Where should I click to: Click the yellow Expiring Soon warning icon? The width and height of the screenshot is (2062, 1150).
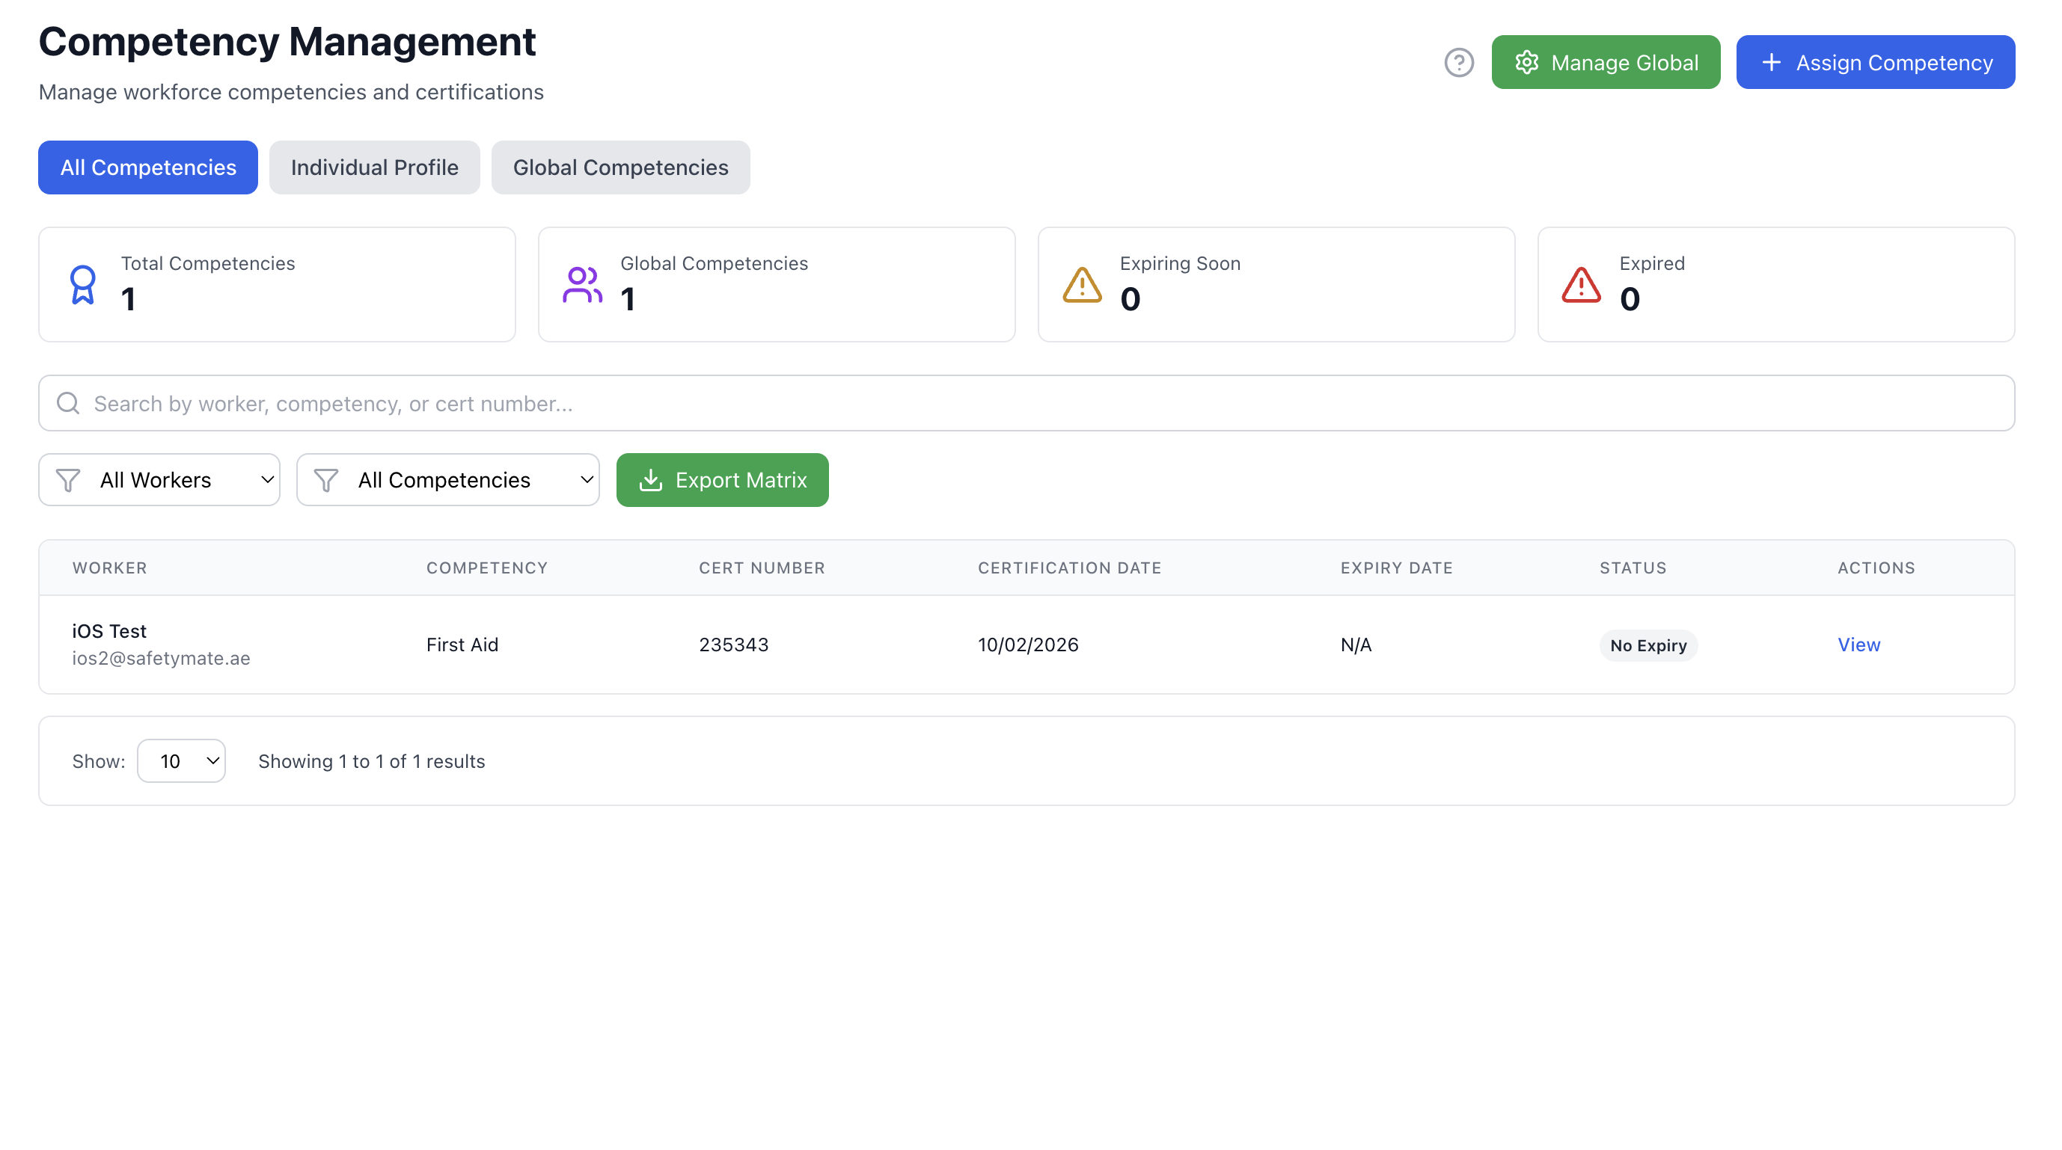click(1082, 285)
